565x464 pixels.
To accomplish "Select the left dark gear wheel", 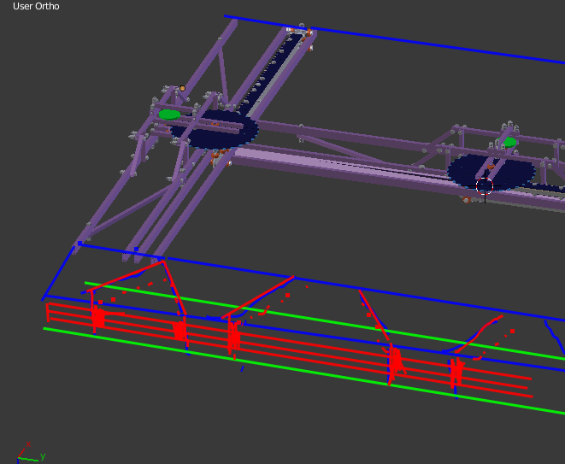I will click(x=215, y=130).
